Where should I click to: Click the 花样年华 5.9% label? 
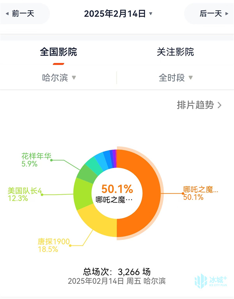[x=36, y=160]
